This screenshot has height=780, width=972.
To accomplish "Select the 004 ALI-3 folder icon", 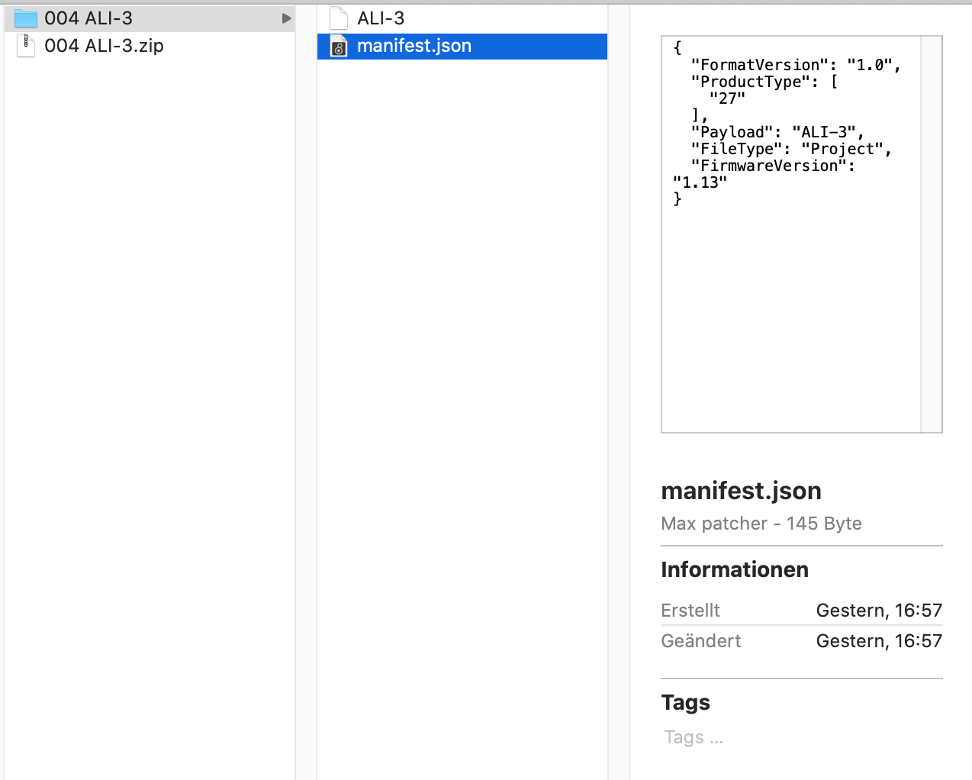I will pos(26,18).
